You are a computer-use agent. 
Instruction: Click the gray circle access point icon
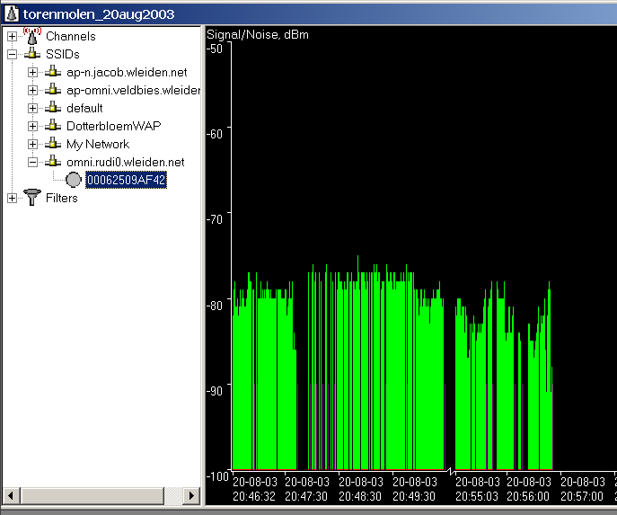pyautogui.click(x=74, y=180)
